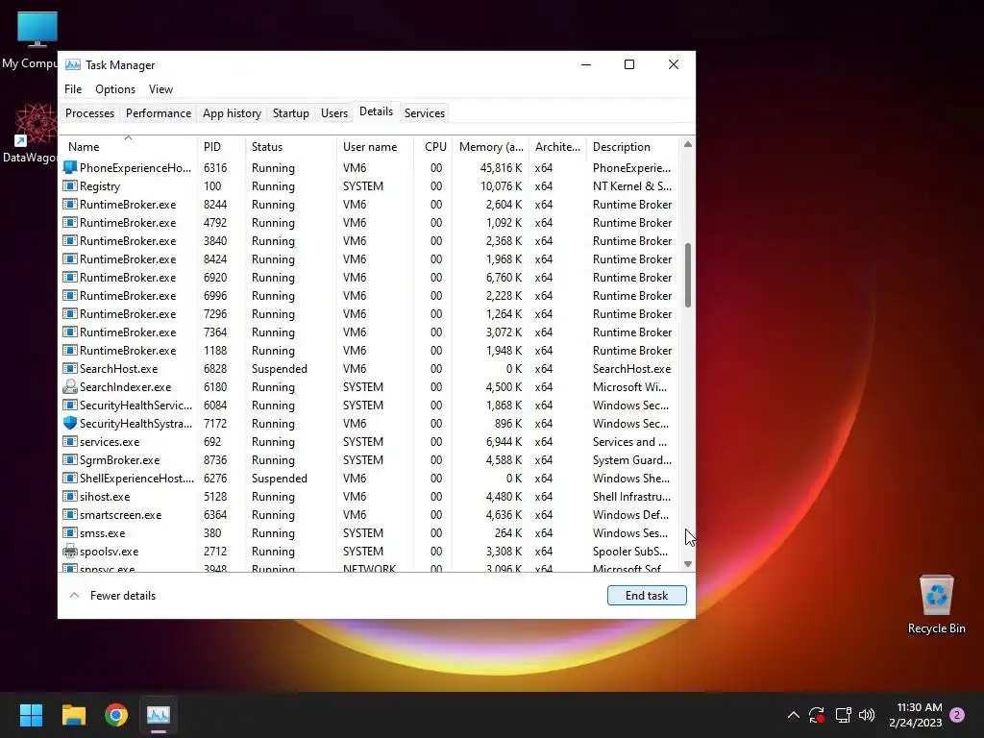Open the View menu
This screenshot has width=984, height=738.
pyautogui.click(x=160, y=89)
